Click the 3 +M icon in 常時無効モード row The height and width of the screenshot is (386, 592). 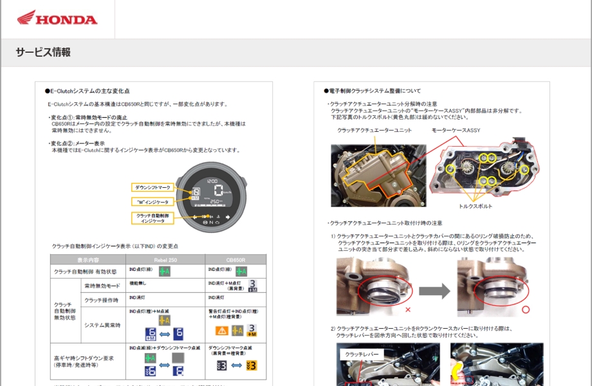[253, 285]
